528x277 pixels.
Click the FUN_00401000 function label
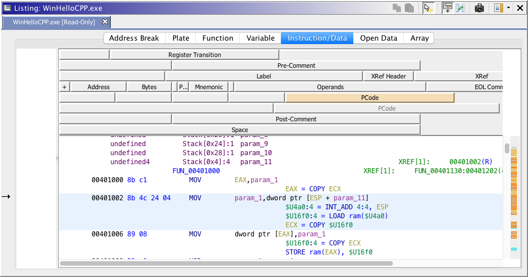pos(196,170)
